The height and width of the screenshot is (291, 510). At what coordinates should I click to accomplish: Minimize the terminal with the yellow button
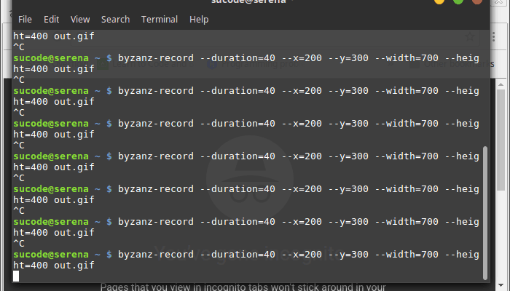click(x=439, y=1)
